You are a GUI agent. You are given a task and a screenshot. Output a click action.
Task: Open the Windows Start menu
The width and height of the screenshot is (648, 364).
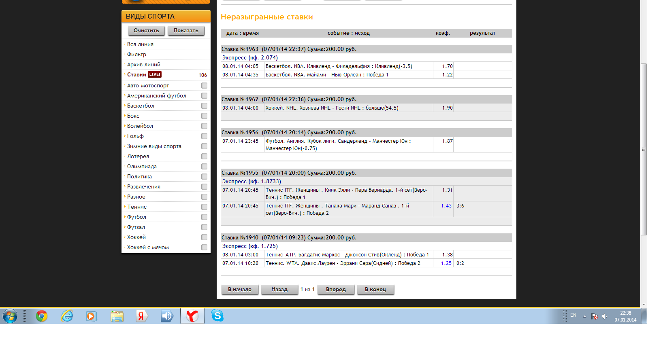10,316
